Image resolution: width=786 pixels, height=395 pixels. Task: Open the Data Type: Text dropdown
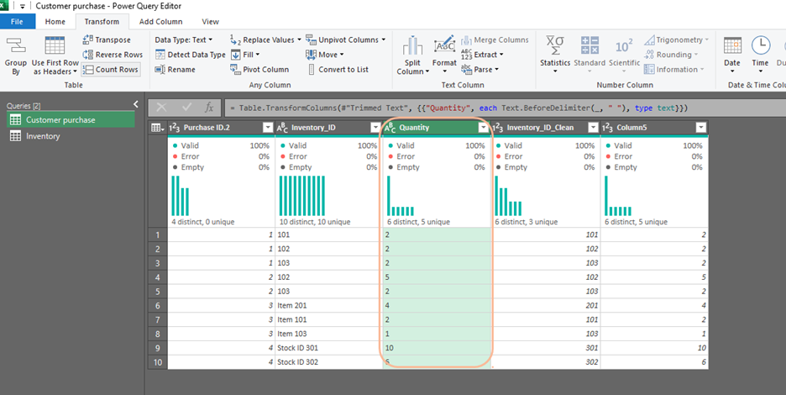[183, 39]
